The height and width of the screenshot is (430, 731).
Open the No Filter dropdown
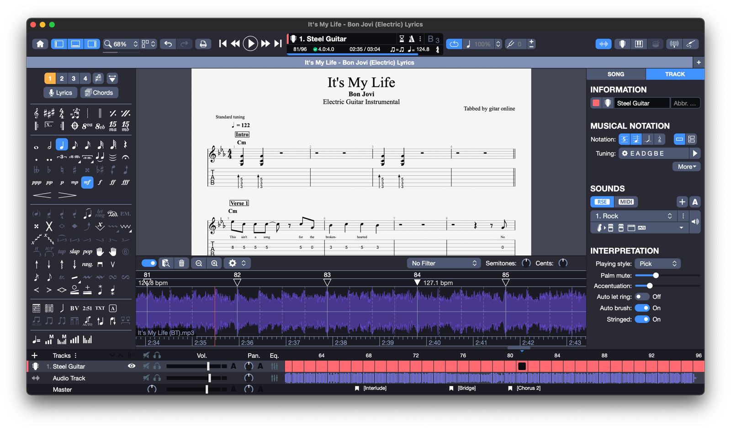point(443,263)
